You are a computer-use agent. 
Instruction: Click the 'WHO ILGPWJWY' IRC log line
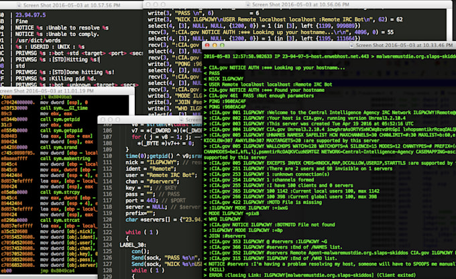tap(222, 219)
